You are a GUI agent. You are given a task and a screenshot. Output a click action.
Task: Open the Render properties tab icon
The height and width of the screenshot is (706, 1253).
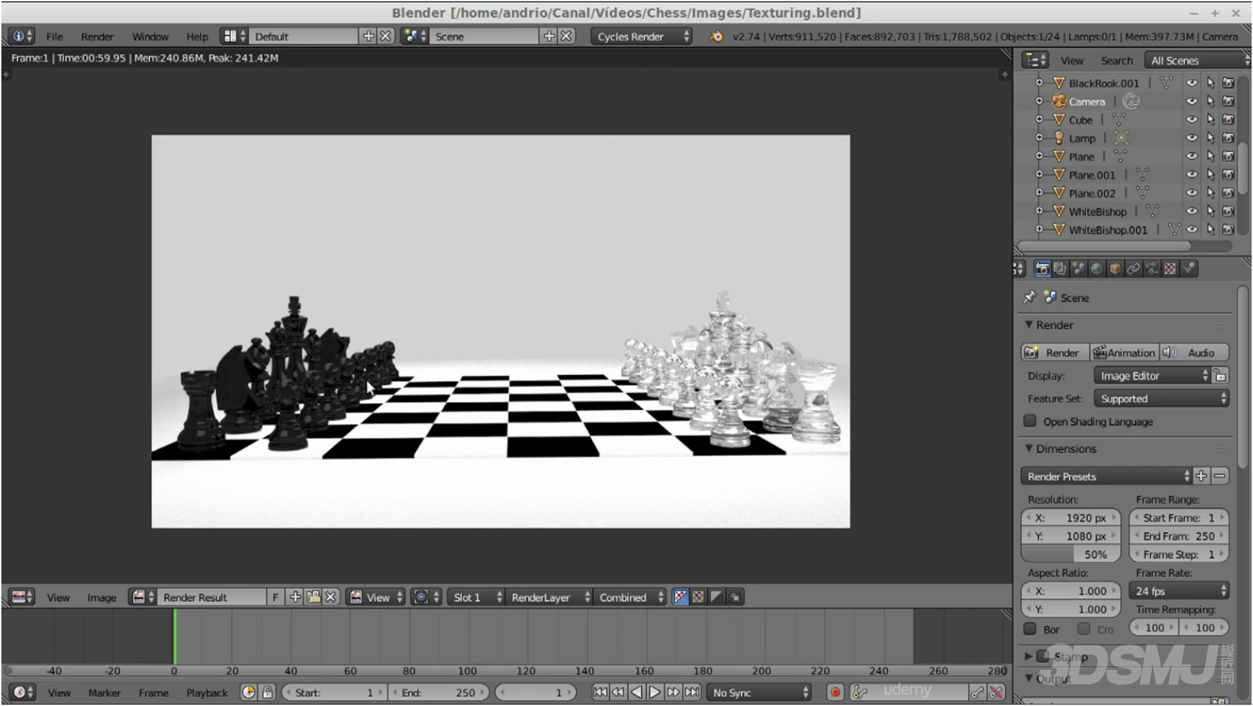pos(1042,269)
